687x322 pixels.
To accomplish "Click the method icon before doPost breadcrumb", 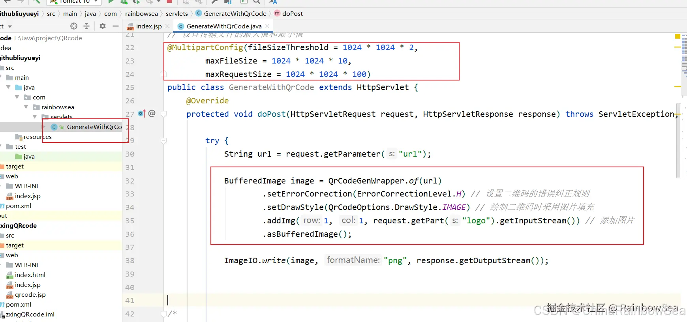I will click(277, 13).
